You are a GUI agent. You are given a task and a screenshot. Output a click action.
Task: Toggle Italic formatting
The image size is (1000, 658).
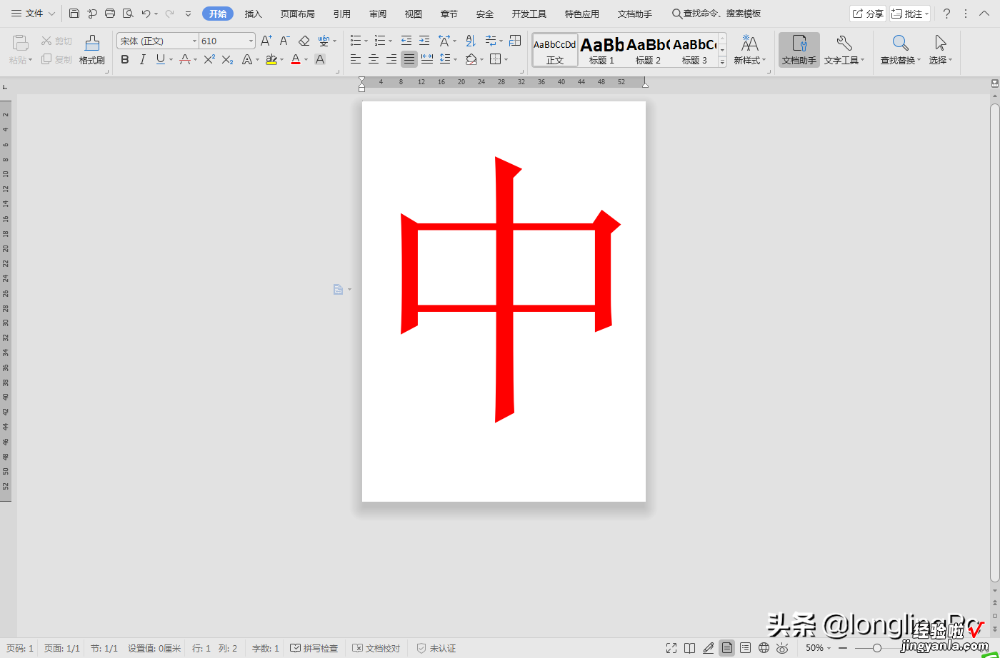(143, 60)
